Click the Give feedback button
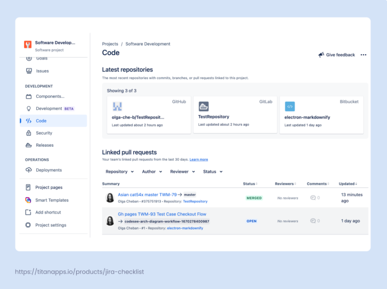387x289 pixels. click(337, 55)
